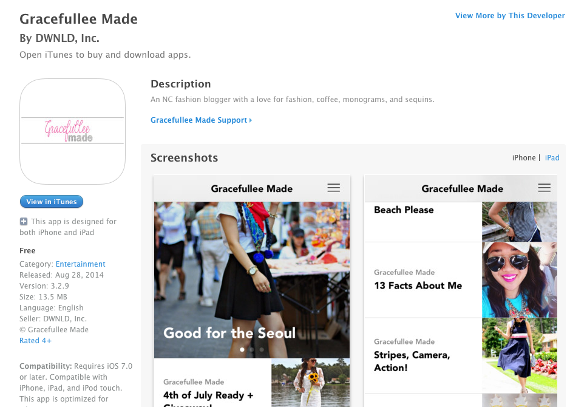The image size is (587, 407).
Task: Select first carousel dot on Seoul image
Action: click(242, 350)
